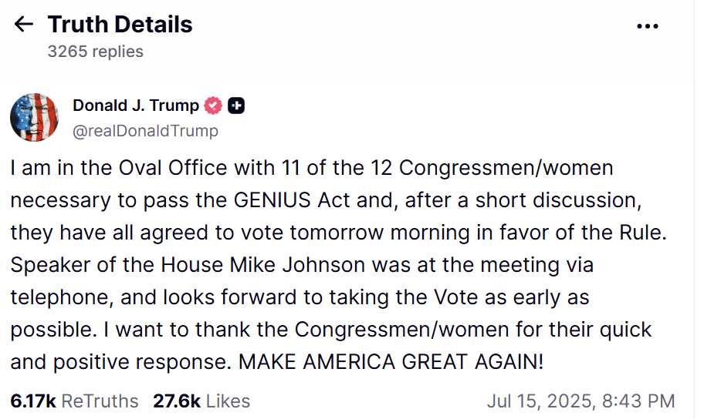View the 27.6k Likes list

click(201, 401)
